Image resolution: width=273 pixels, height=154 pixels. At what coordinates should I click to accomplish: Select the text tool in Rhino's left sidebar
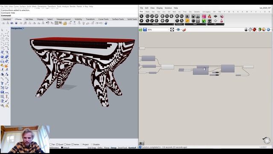point(2,83)
